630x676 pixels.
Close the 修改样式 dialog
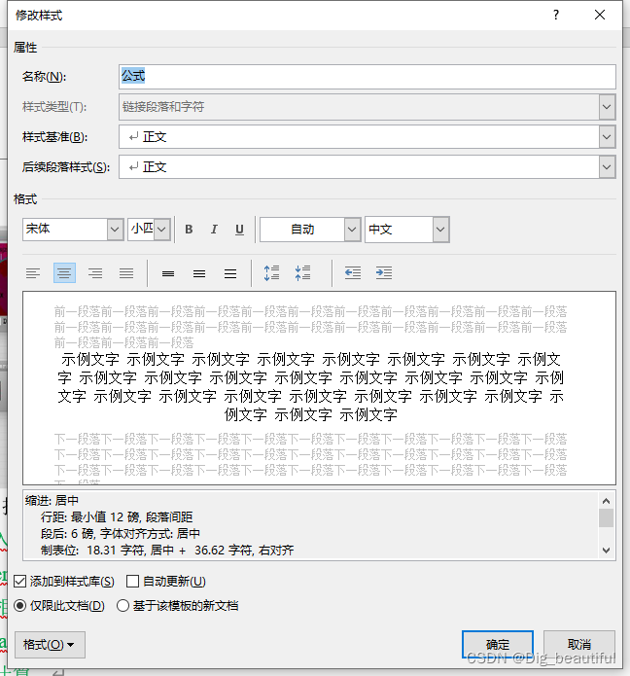(600, 16)
